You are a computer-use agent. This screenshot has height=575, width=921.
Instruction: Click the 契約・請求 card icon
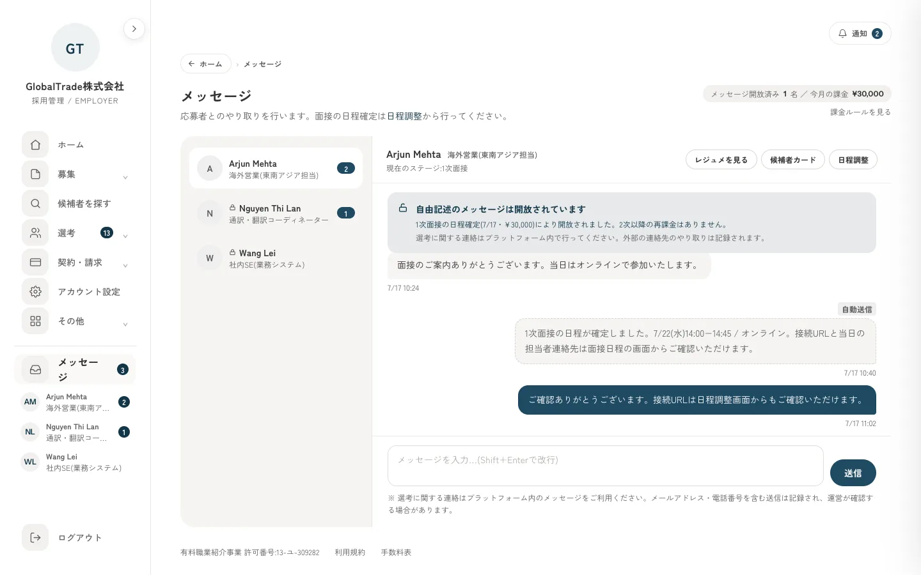(x=35, y=263)
